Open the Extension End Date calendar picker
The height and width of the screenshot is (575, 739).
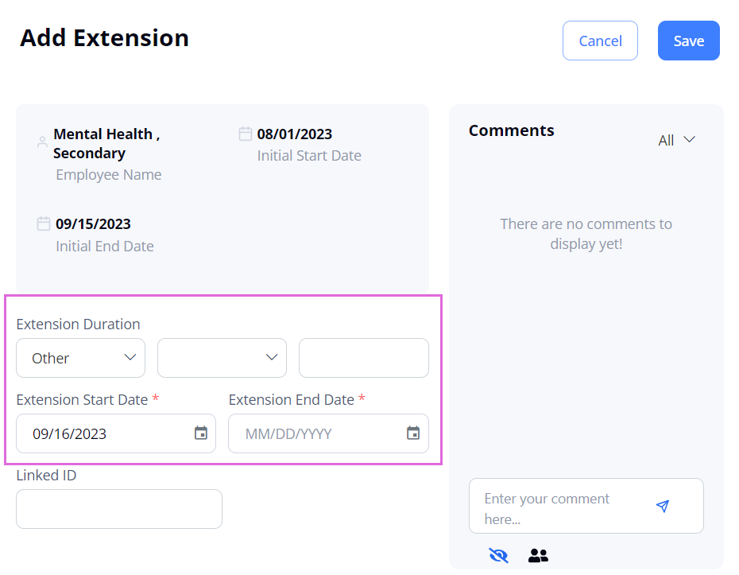coord(413,433)
